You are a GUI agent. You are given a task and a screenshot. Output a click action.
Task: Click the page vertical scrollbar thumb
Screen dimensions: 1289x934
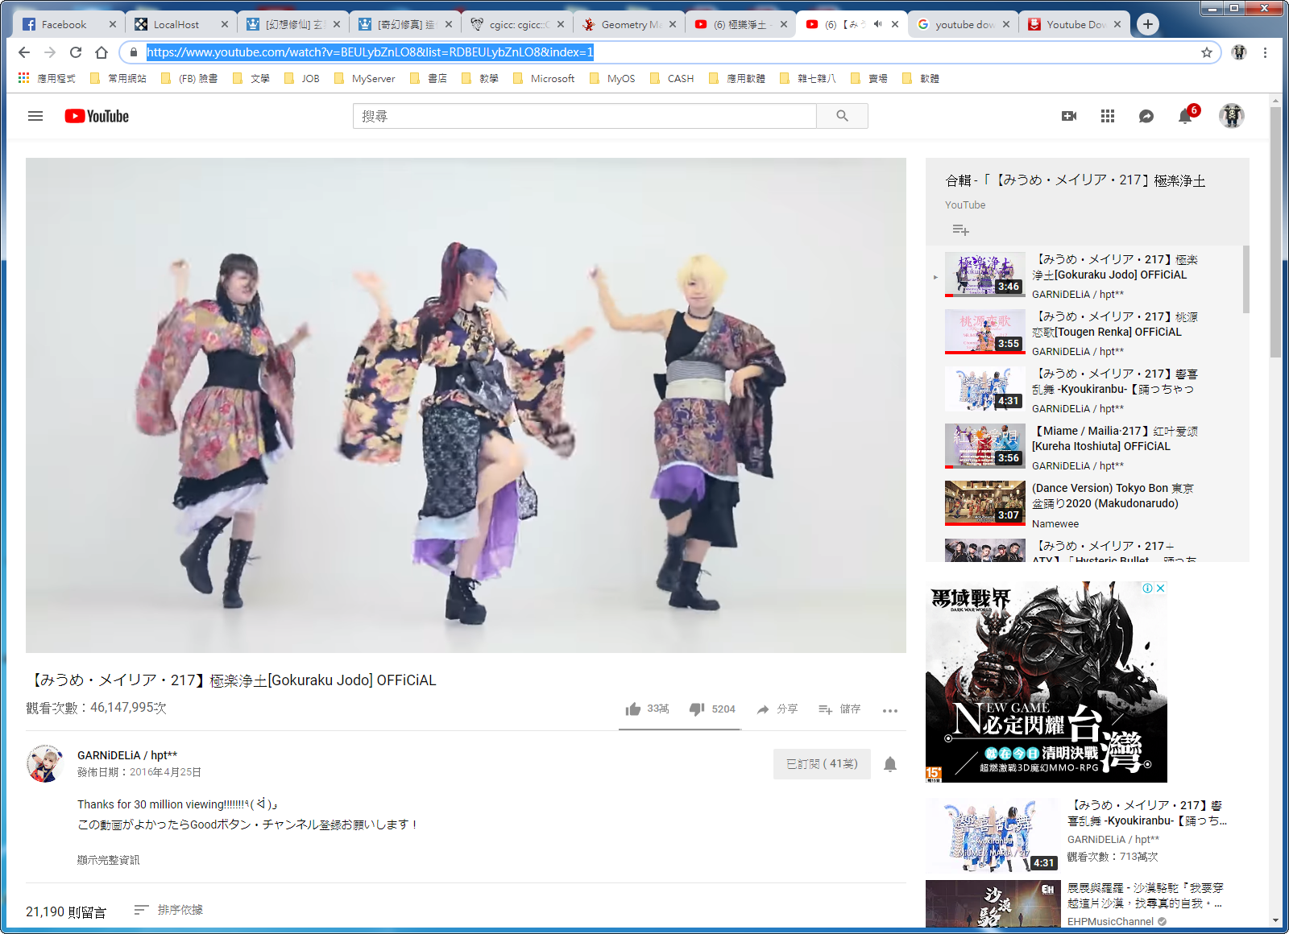point(1275,232)
